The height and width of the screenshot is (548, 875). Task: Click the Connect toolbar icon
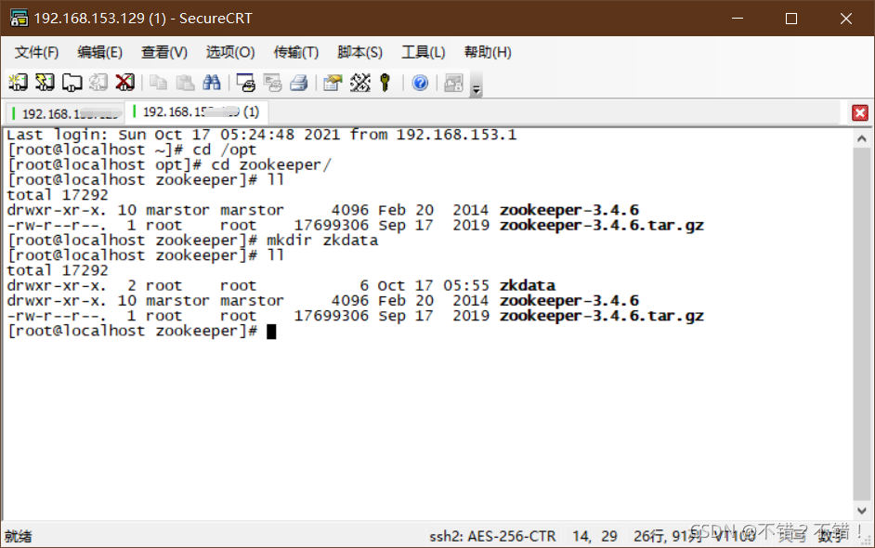[x=18, y=83]
